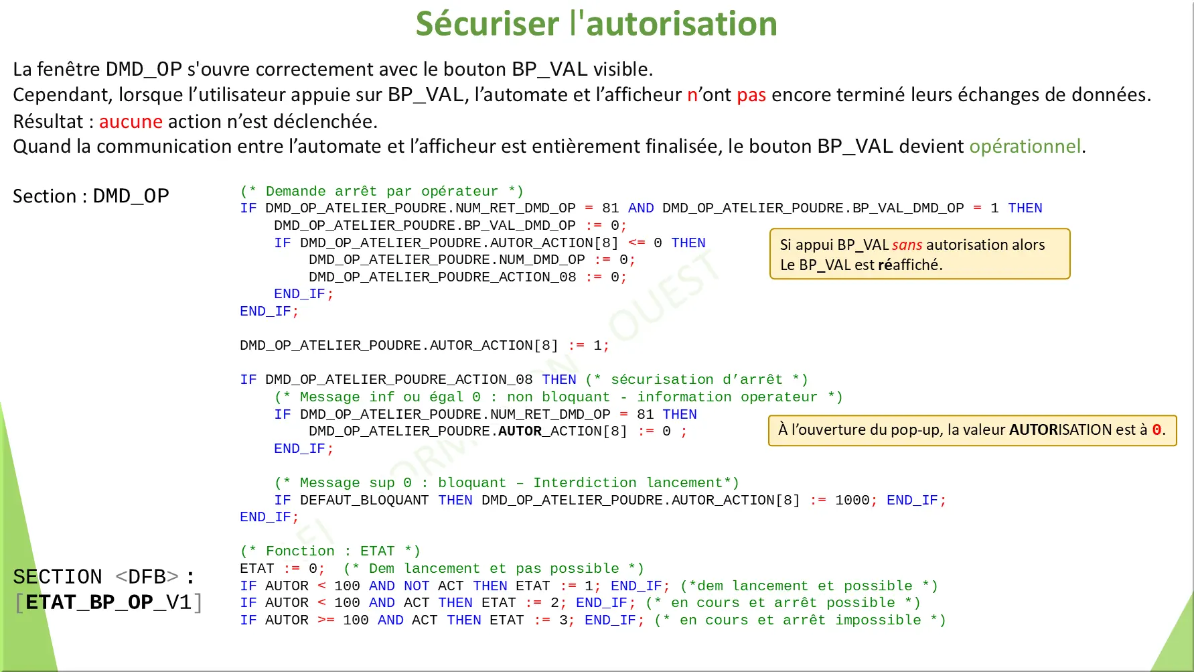Click the comment "(* Demande arrêt par opérateur *)"

click(x=382, y=192)
